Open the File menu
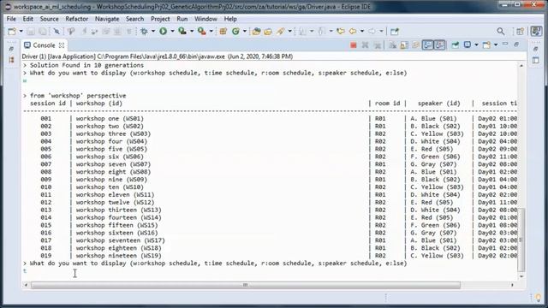 (11, 19)
